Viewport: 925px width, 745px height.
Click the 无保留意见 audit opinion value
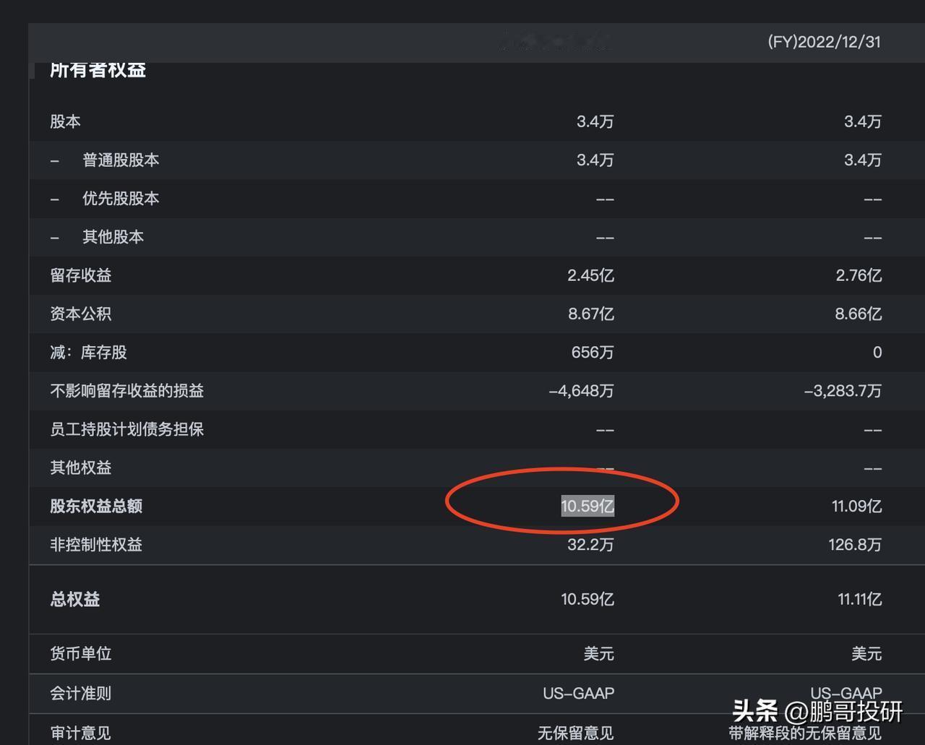click(575, 733)
